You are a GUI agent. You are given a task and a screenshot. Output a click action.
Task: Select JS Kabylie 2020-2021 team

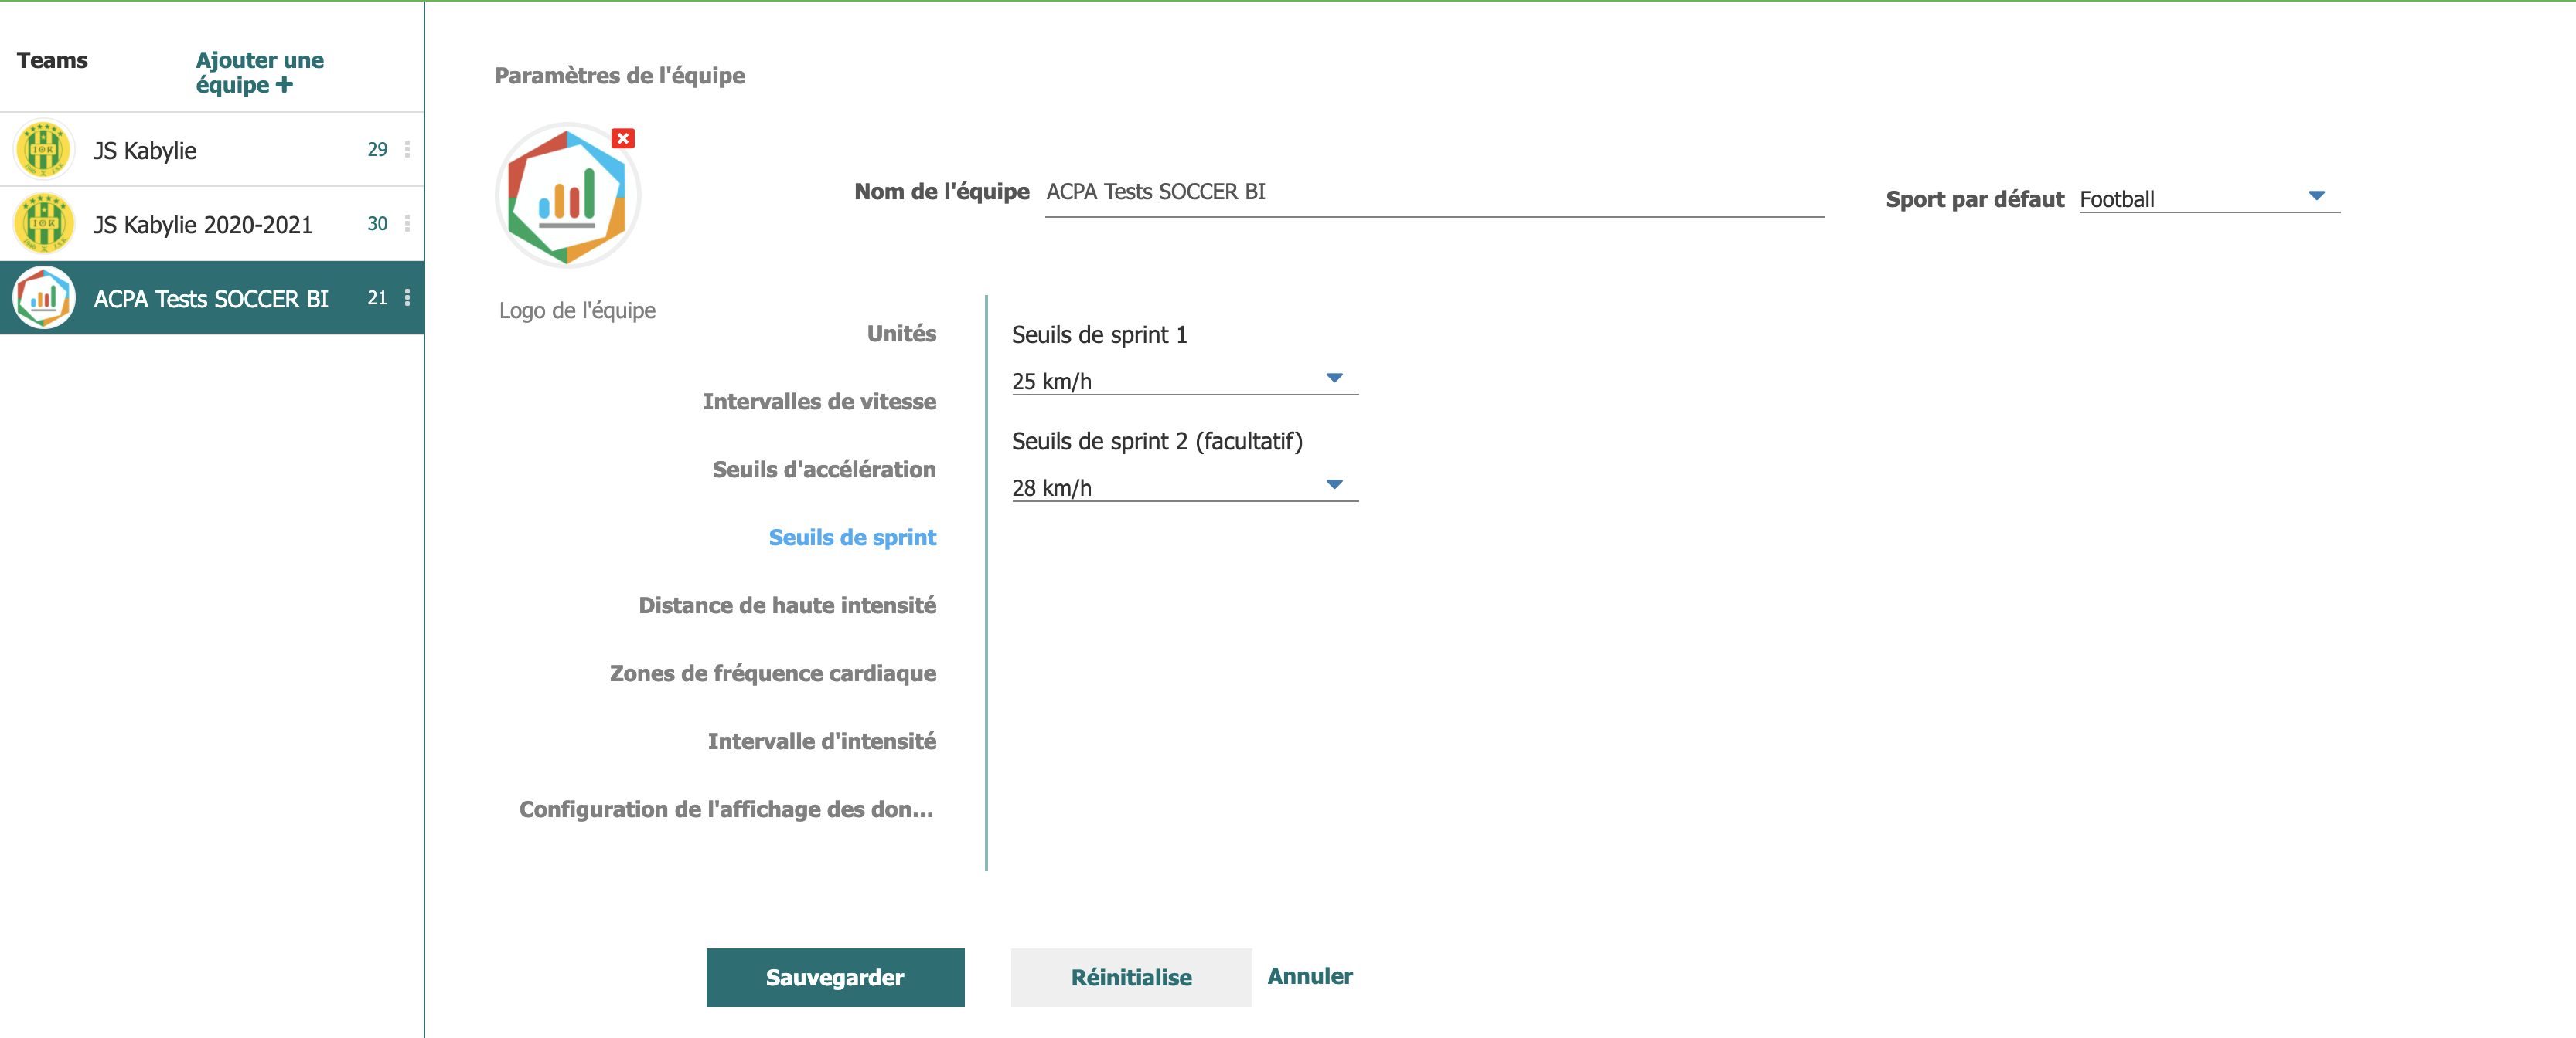(x=211, y=224)
